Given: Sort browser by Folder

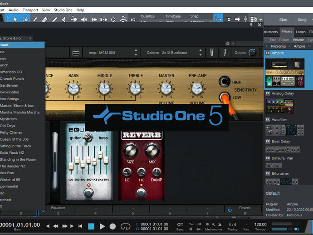Looking at the screenshot, I should [284, 40].
